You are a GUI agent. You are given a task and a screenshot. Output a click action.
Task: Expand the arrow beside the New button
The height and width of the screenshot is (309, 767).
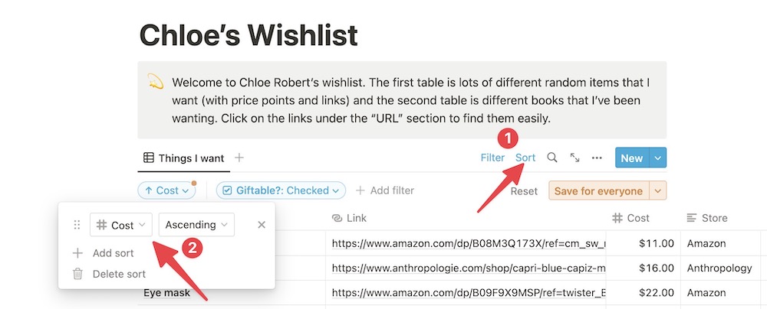658,158
